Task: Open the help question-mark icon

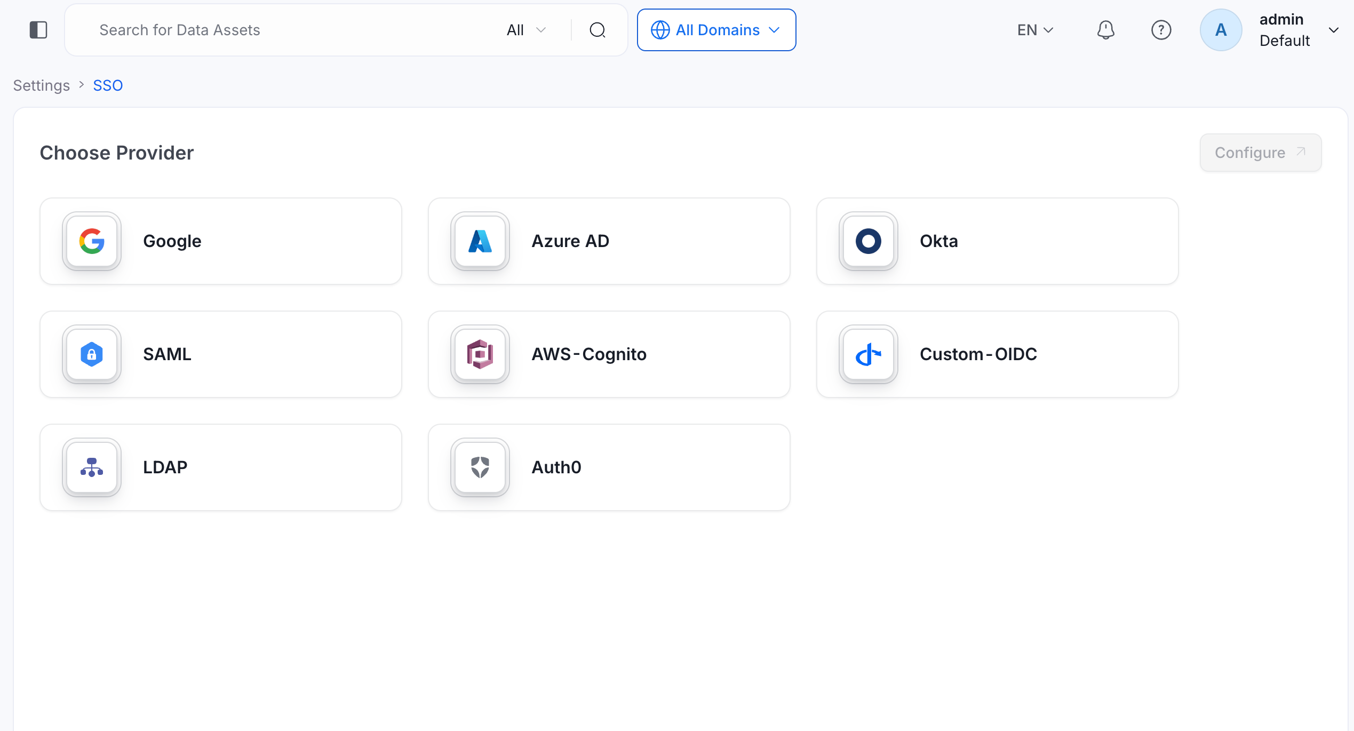Action: pyautogui.click(x=1161, y=30)
